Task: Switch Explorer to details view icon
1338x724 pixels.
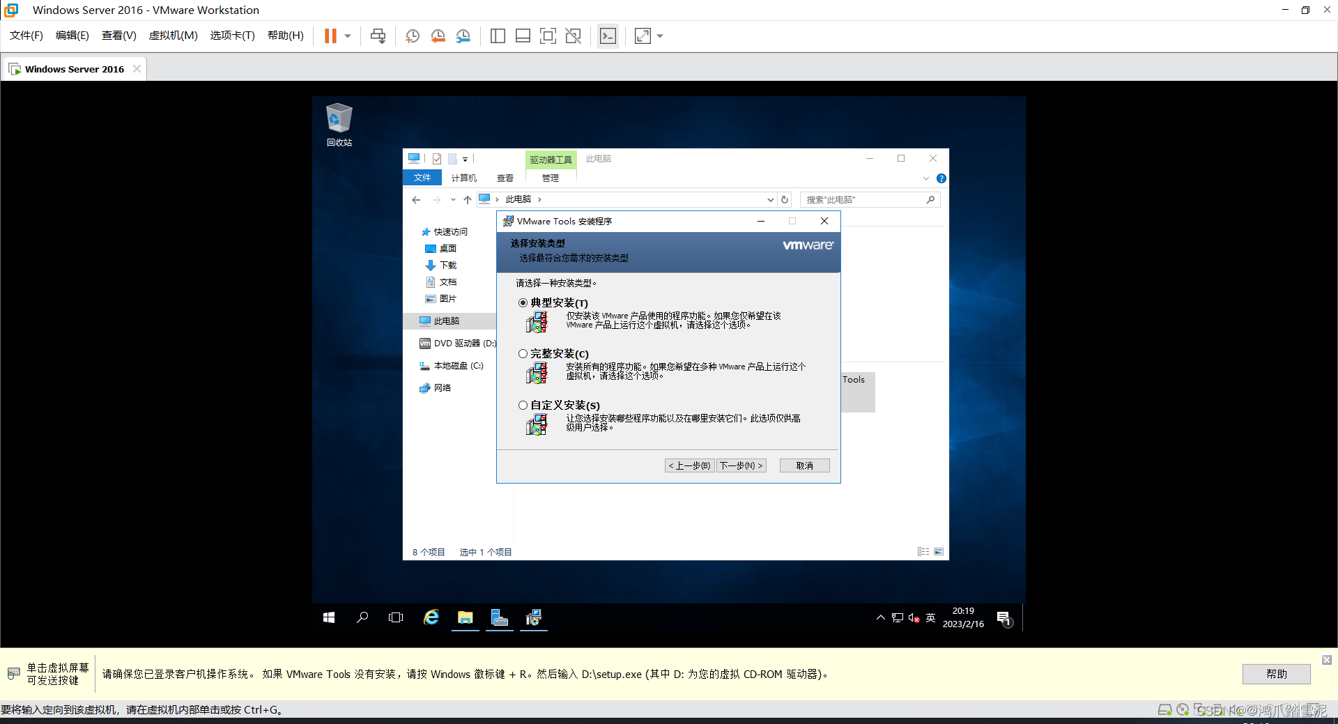Action: click(923, 551)
